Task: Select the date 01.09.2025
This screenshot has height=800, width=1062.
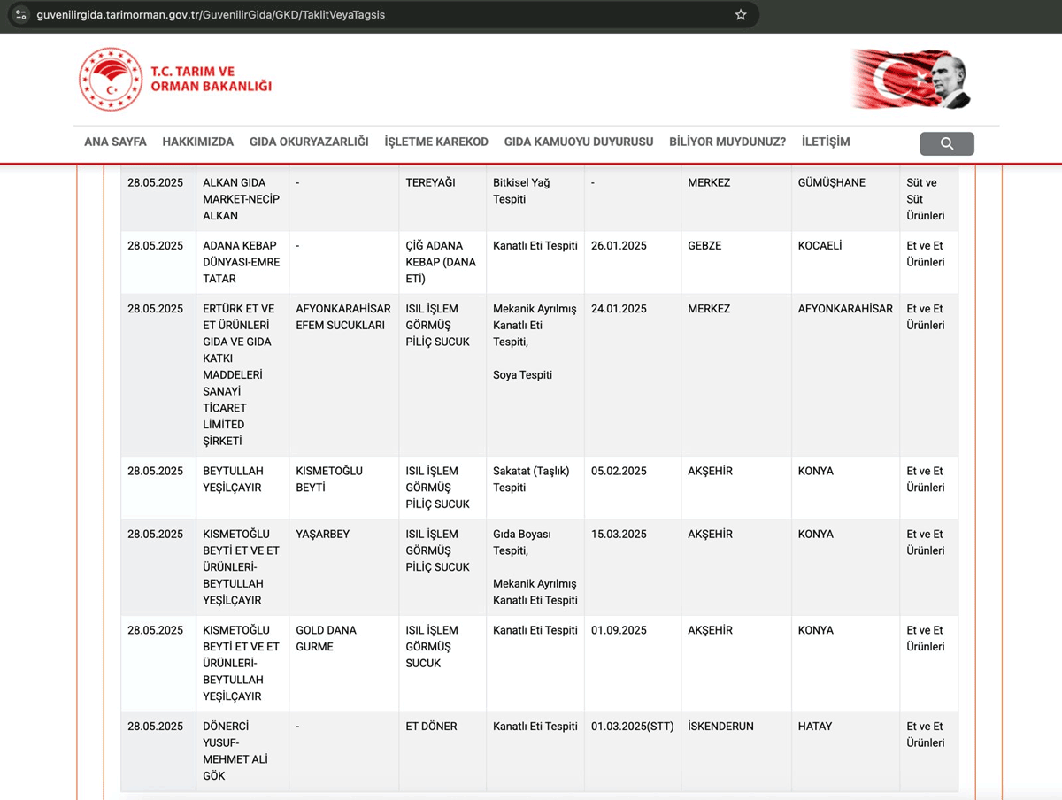Action: coord(619,630)
